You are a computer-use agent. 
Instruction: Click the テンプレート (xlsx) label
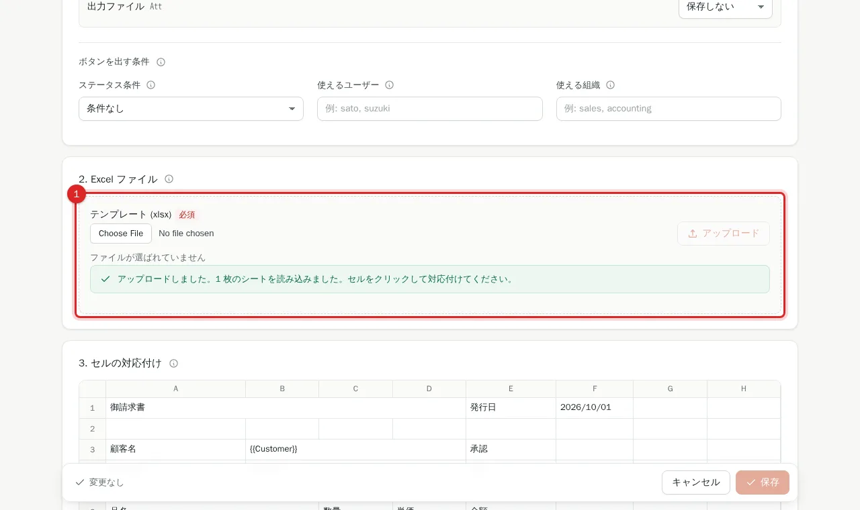click(131, 215)
